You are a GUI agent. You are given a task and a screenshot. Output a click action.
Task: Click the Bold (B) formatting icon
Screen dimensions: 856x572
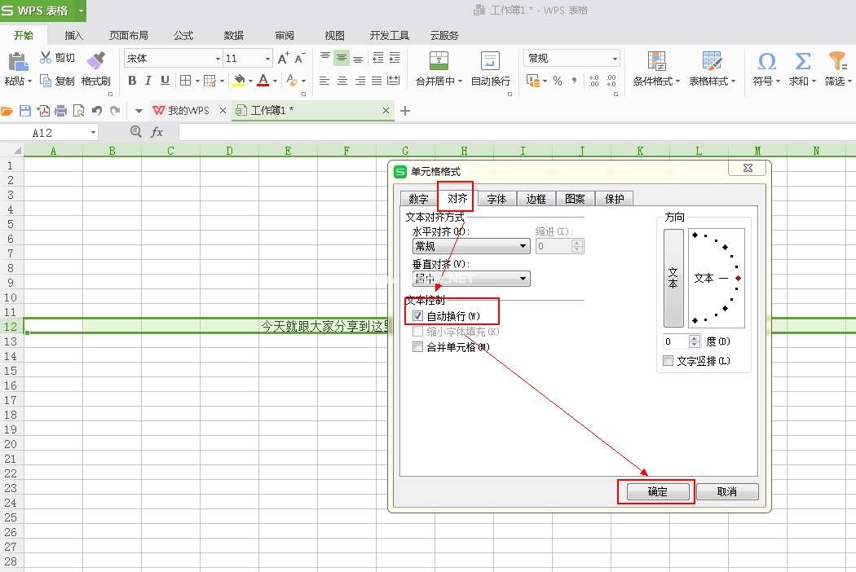[132, 81]
